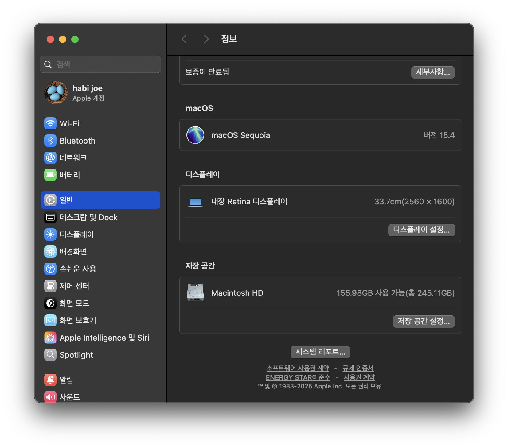Select 손쉬운 사용 accessibility icon
508x448 pixels.
[x=50, y=269]
